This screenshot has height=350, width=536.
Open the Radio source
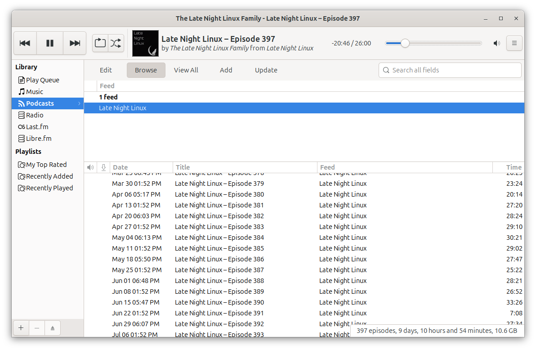tap(48, 115)
